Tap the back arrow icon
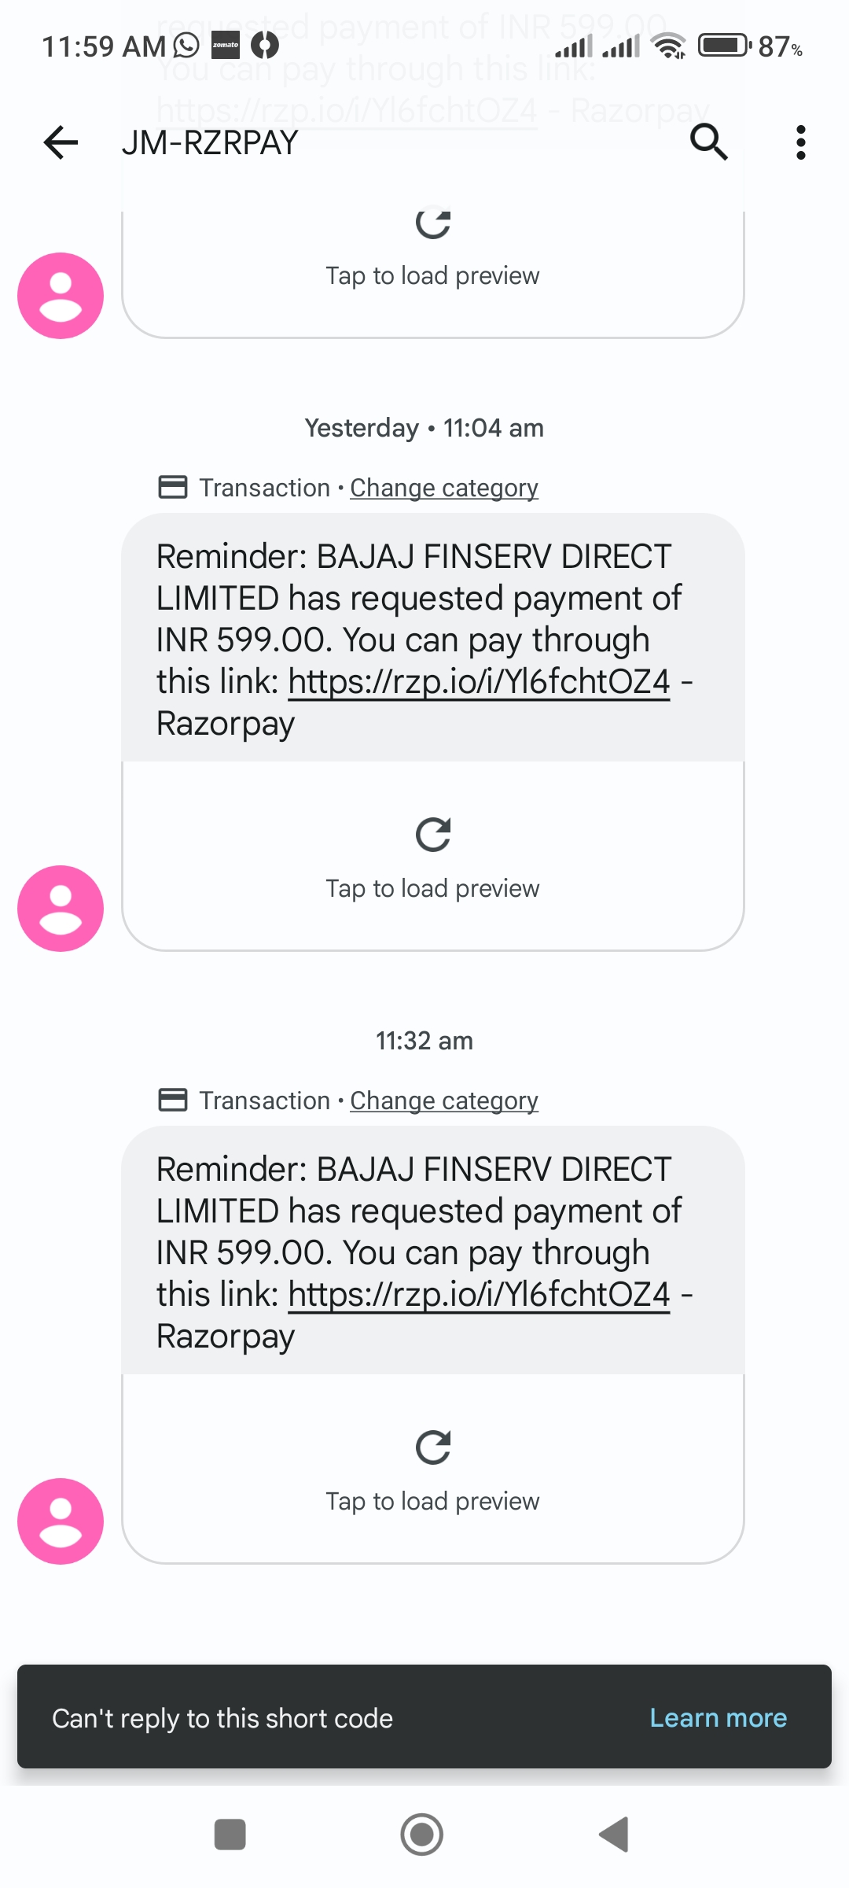Screen dimensions: 849x1888 click(61, 142)
